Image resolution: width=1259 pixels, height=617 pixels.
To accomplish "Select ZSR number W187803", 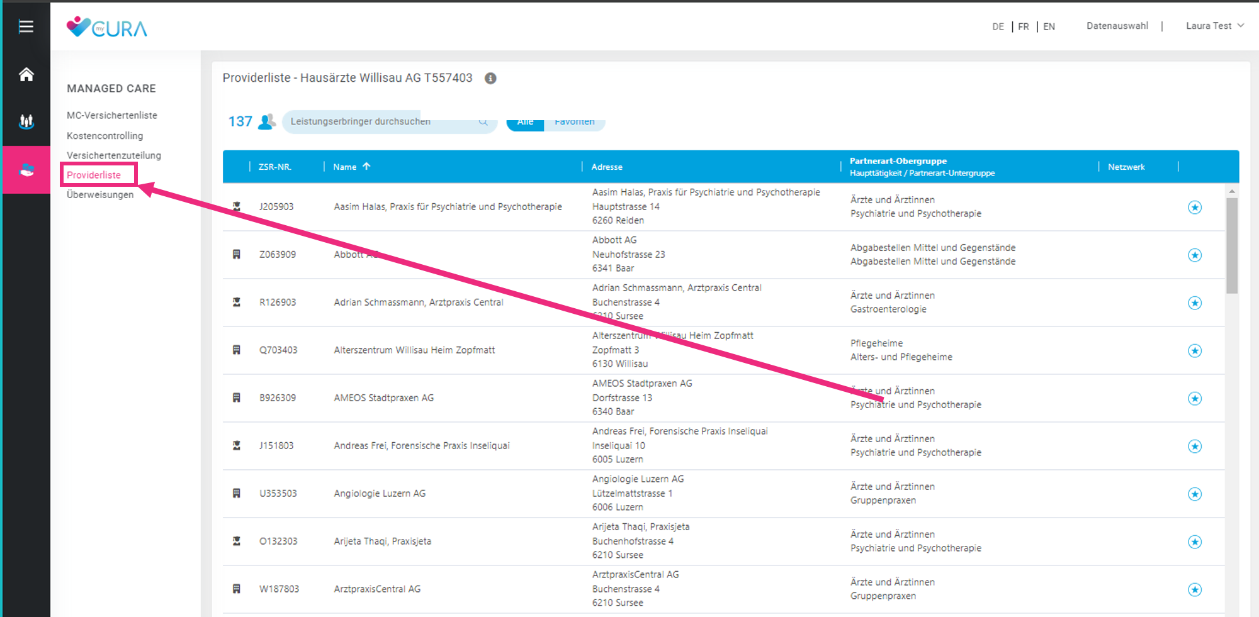I will [x=279, y=589].
